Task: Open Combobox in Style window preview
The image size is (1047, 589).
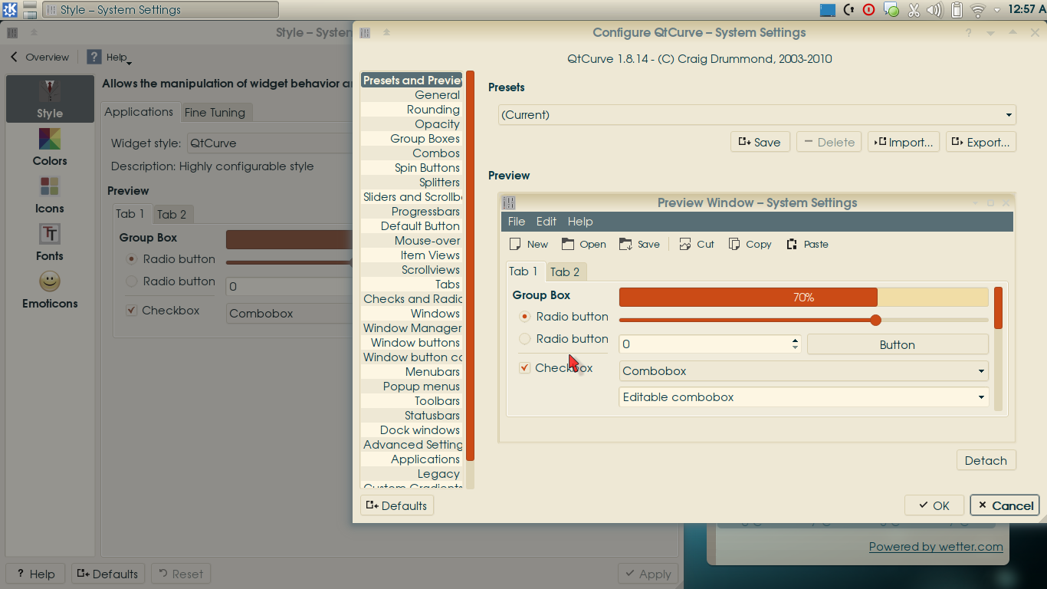Action: pyautogui.click(x=289, y=313)
